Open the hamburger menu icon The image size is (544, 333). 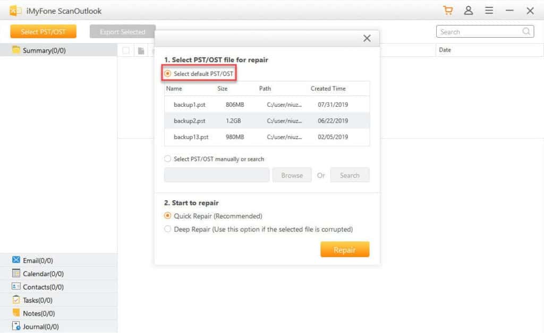coord(489,11)
